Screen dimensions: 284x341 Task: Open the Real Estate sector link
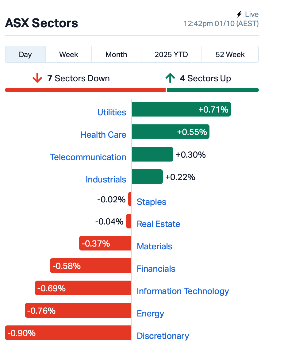click(158, 224)
